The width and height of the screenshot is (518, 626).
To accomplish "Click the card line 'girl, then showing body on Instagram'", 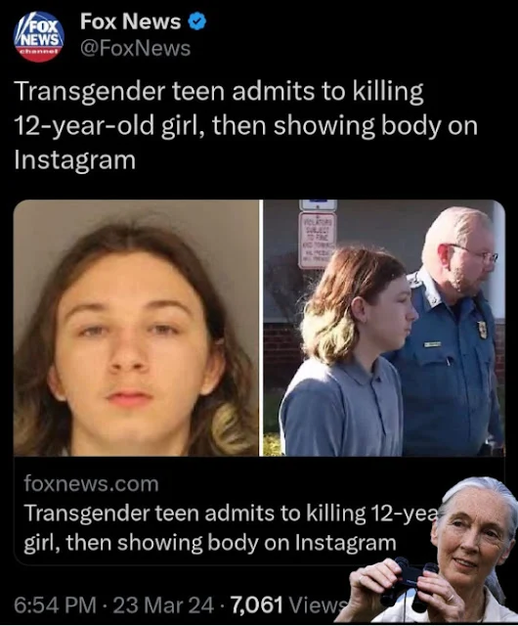I will (x=210, y=543).
